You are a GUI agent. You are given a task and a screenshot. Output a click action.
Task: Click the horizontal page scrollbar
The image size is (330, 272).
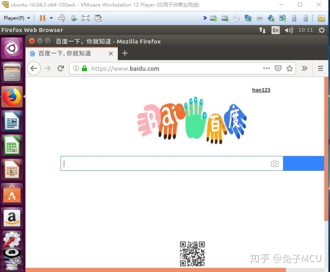coord(156,270)
